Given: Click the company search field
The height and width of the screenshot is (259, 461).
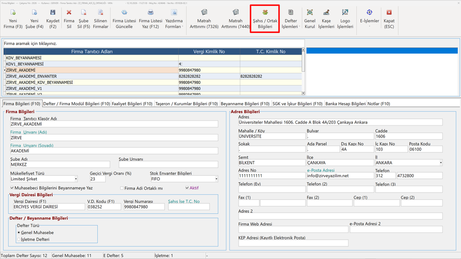Looking at the screenshot, I should coord(154,44).
